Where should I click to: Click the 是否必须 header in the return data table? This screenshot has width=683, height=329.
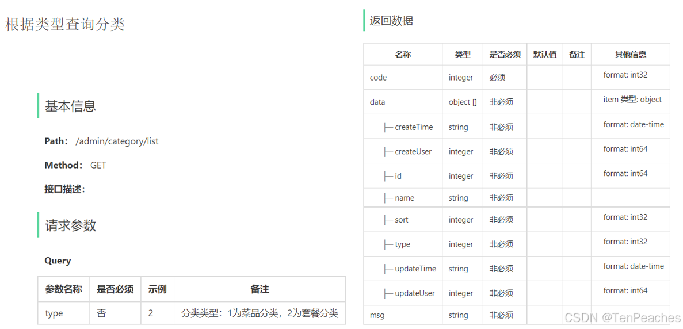[505, 55]
